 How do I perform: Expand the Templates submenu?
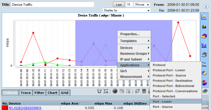pos(134,41)
